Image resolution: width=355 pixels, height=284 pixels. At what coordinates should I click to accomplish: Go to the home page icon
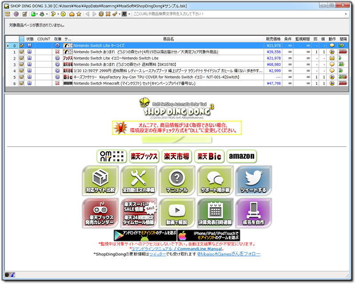(72, 14)
